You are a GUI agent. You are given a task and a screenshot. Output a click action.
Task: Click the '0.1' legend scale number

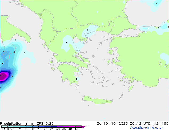pyautogui.click(x=3, y=129)
